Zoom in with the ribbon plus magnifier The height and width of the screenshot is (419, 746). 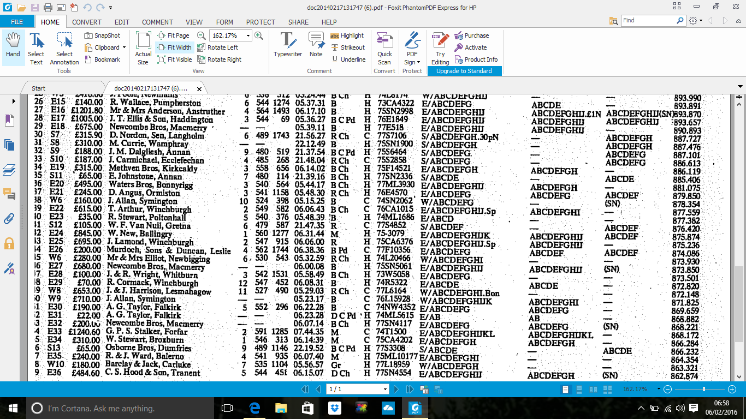point(259,35)
